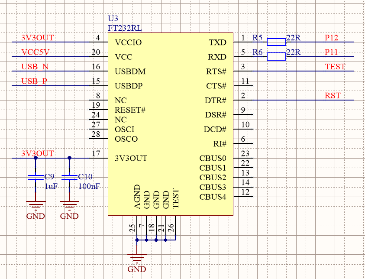The height and width of the screenshot is (279, 365).
Task: Click the CBUS3 pin name
Action: click(213, 187)
